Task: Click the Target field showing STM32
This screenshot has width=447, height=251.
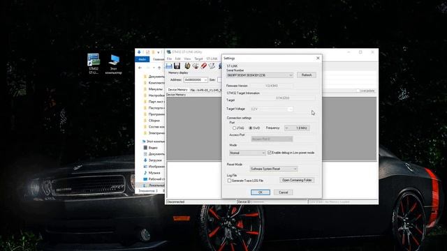Action: (282, 98)
